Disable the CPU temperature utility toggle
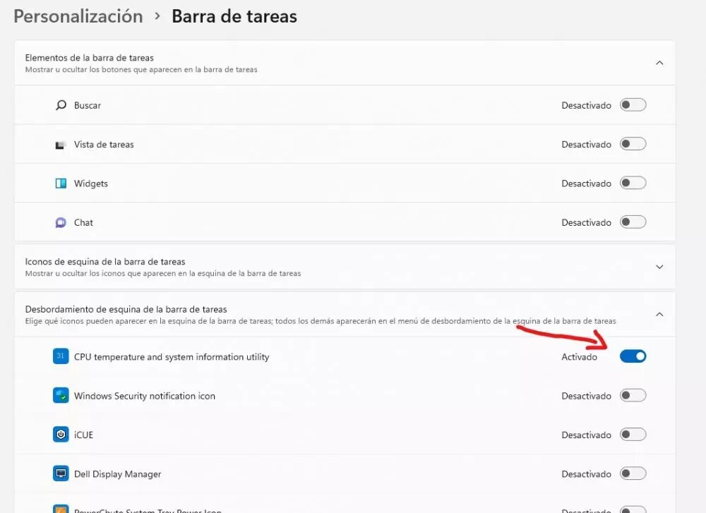This screenshot has width=706, height=513. click(633, 356)
